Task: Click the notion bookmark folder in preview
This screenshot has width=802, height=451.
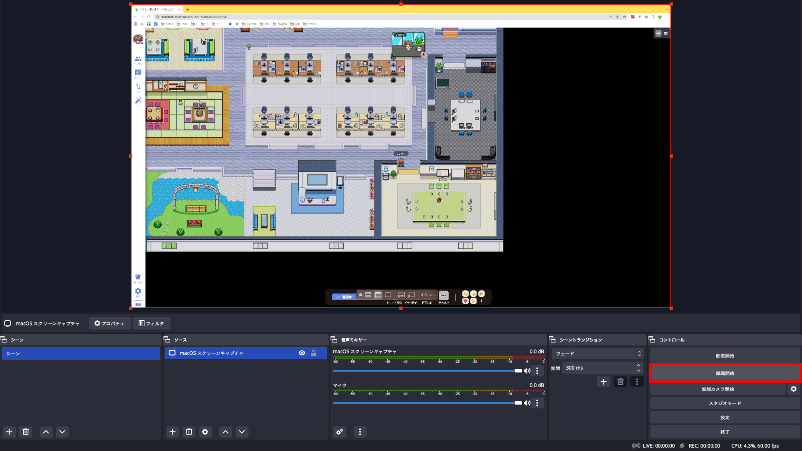Action: [x=309, y=24]
